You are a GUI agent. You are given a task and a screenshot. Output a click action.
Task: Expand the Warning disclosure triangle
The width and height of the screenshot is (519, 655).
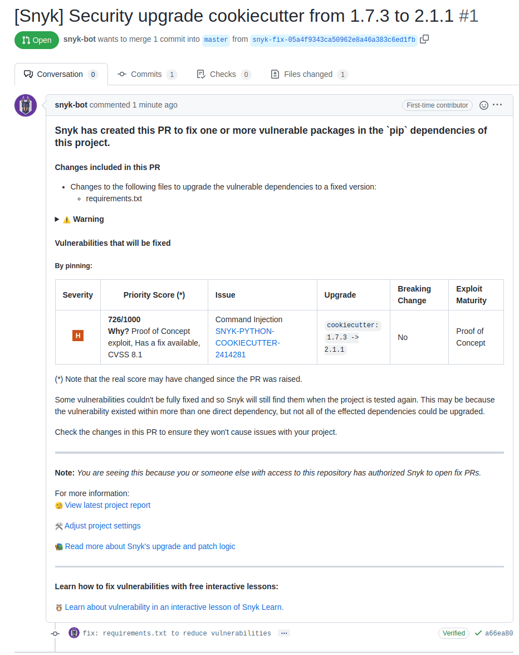pos(57,219)
